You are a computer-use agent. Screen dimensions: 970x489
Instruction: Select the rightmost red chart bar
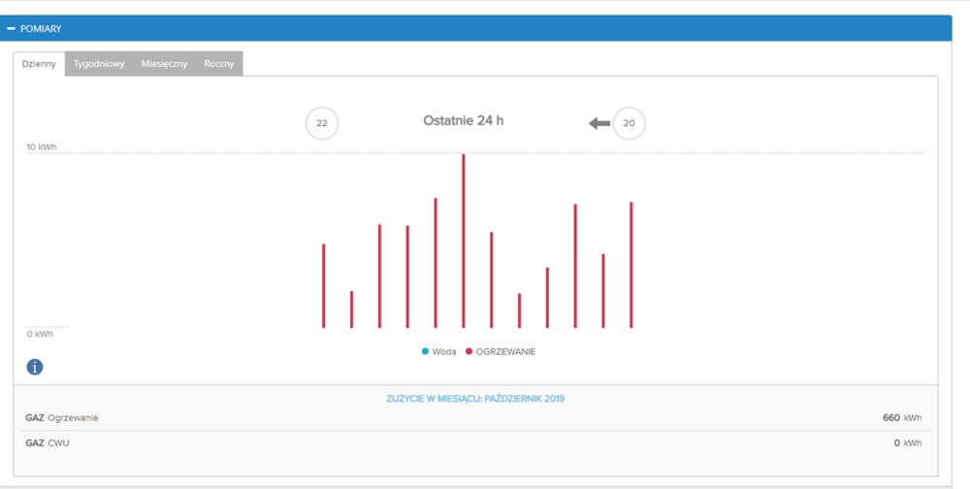630,265
